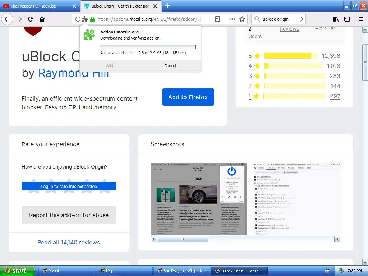
Task: Toggle the sidebar view icon
Action: pos(347,19)
